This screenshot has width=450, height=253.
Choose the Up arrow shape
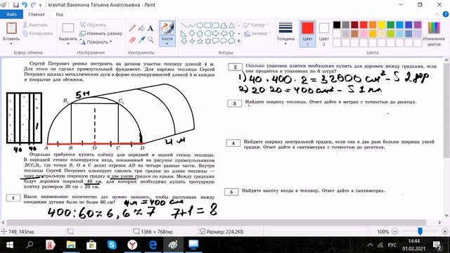[231, 33]
